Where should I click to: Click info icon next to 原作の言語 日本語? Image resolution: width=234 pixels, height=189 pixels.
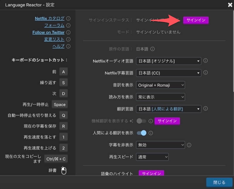(152, 49)
